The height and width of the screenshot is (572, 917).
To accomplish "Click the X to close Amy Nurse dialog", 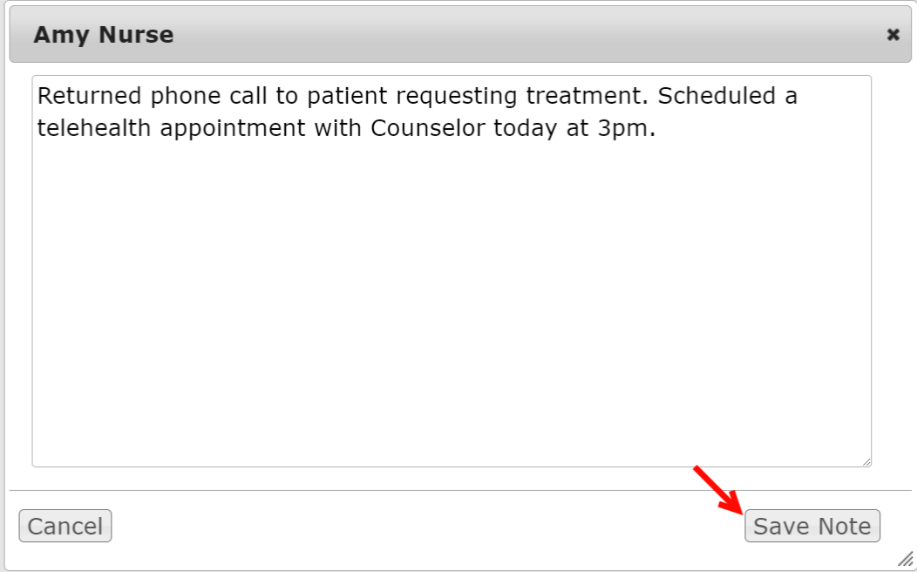I will click(893, 35).
